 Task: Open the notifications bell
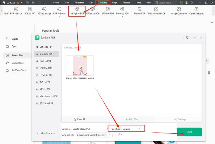click(192, 3)
